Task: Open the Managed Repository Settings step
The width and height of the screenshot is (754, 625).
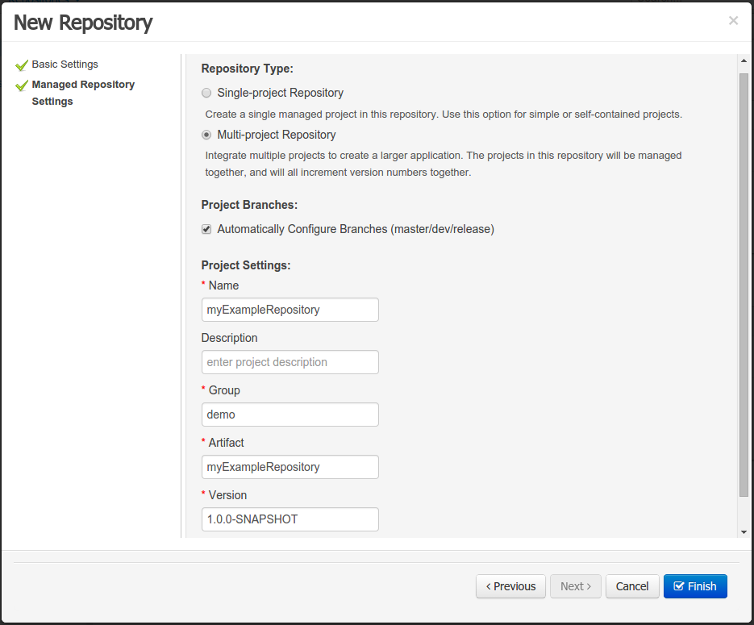Action: (x=83, y=84)
